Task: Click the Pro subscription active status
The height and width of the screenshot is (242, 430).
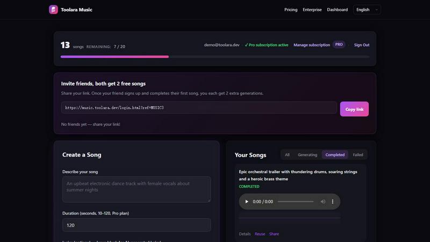Action: click(266, 45)
